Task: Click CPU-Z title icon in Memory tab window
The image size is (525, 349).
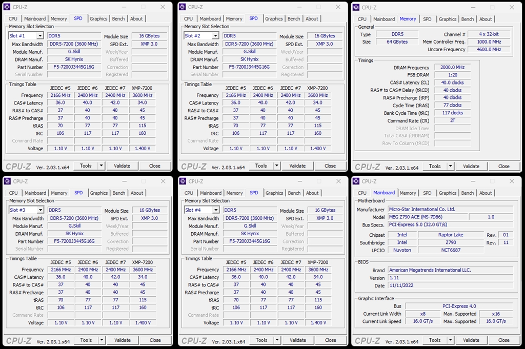Action: click(356, 7)
